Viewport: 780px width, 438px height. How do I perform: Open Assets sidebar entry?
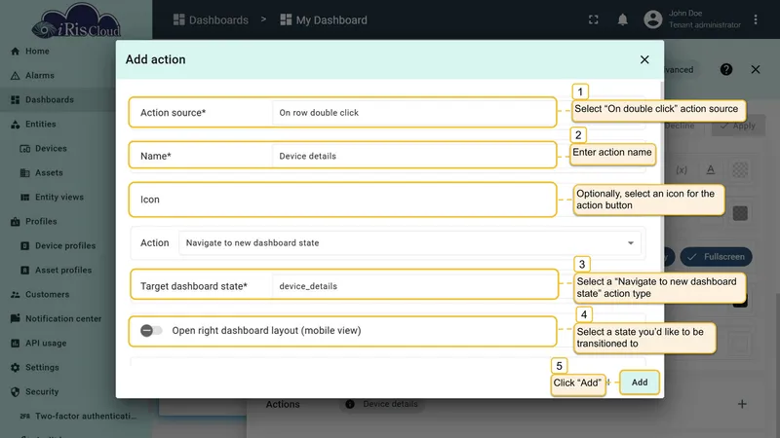tap(49, 173)
